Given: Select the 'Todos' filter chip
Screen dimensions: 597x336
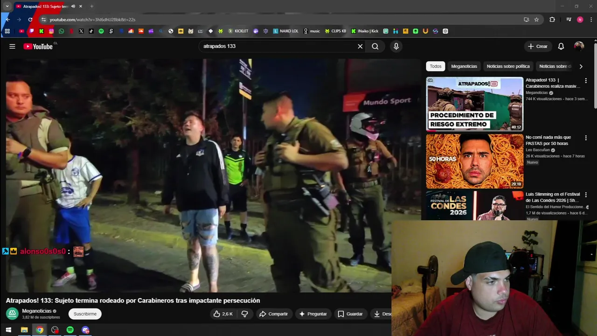Looking at the screenshot, I should click(436, 66).
